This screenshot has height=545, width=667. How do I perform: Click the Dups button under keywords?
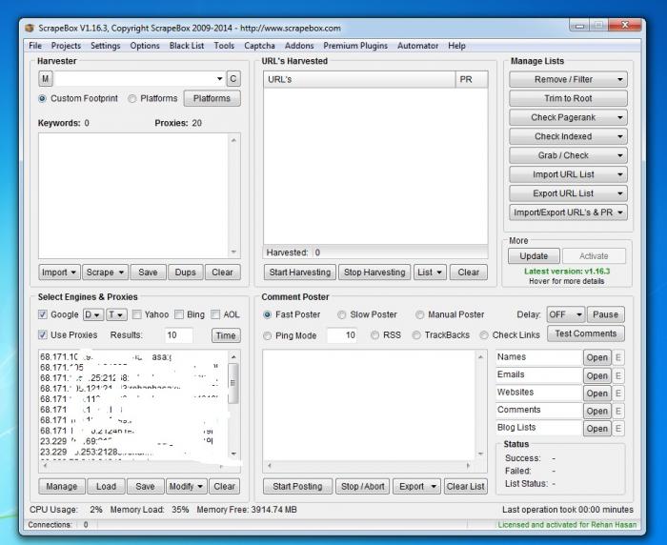(x=185, y=272)
